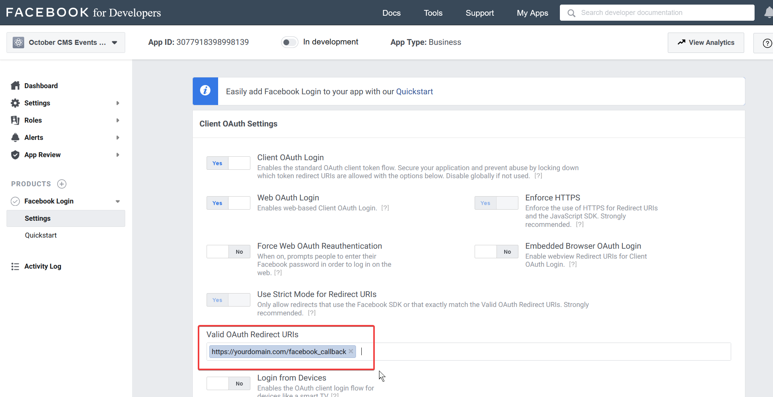Viewport: 773px width, 397px height.
Task: Add a product with the plus icon
Action: [62, 184]
